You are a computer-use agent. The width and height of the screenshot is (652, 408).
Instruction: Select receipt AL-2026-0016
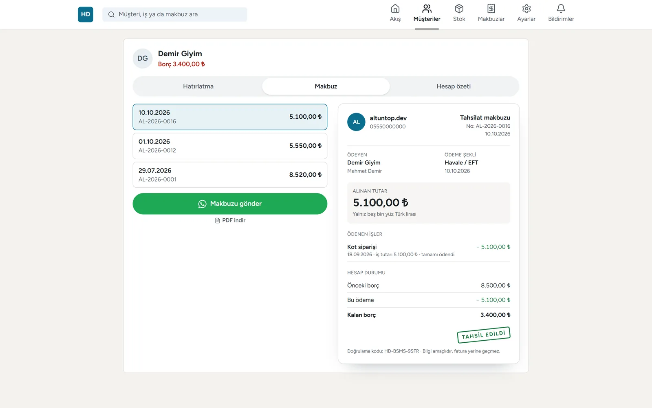[230, 117]
